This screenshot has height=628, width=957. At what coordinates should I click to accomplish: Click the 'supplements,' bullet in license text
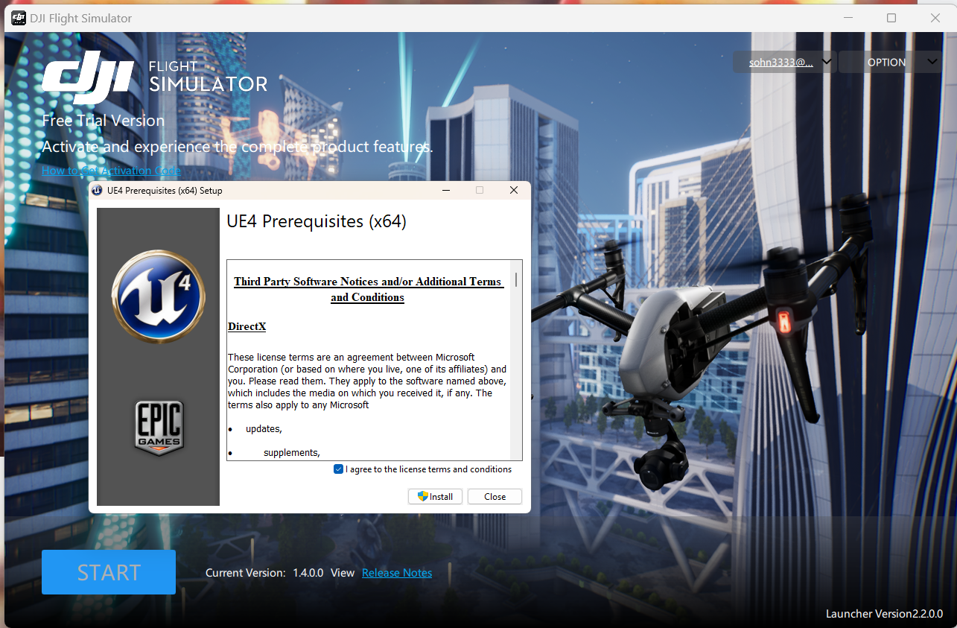[292, 453]
